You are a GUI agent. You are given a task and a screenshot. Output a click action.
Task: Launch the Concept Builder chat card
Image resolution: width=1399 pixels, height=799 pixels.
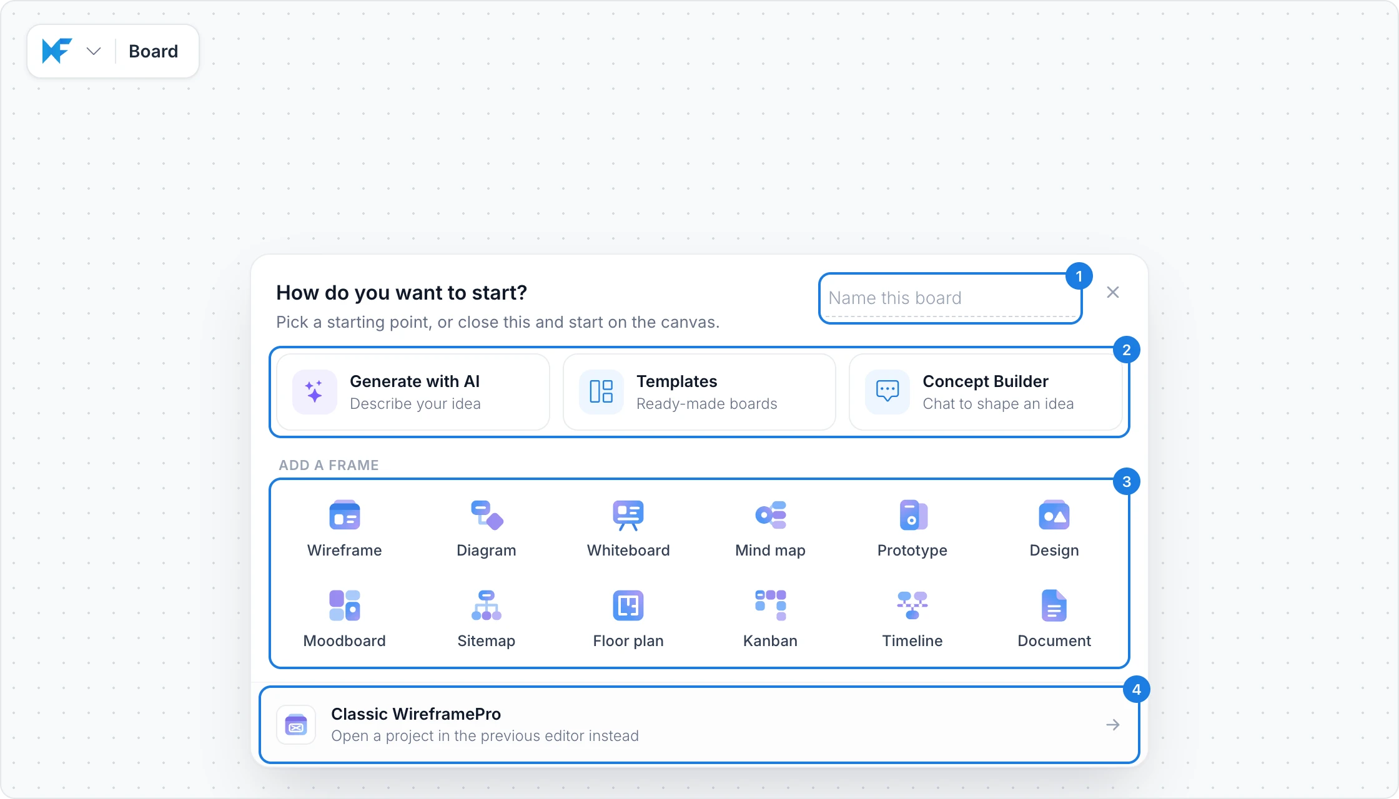coord(986,392)
